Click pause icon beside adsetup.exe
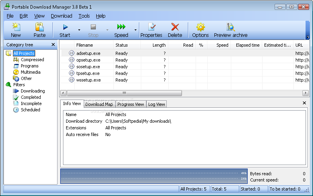Image resolution: width=313 pixels, height=196 pixels. pos(72,53)
